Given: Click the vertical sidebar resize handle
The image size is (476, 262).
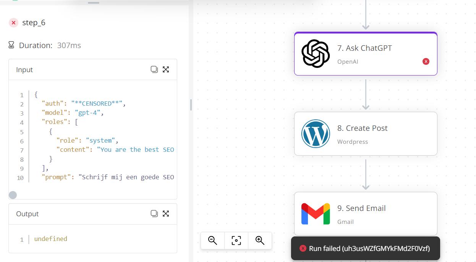Looking at the screenshot, I should [191, 105].
